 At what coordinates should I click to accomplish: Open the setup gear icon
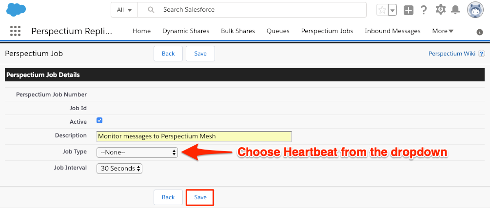pos(440,10)
